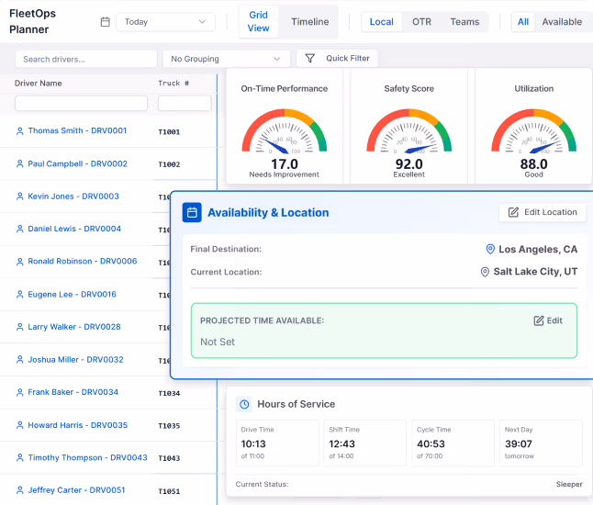Select the Local filter tab
This screenshot has width=593, height=505.
[x=381, y=22]
